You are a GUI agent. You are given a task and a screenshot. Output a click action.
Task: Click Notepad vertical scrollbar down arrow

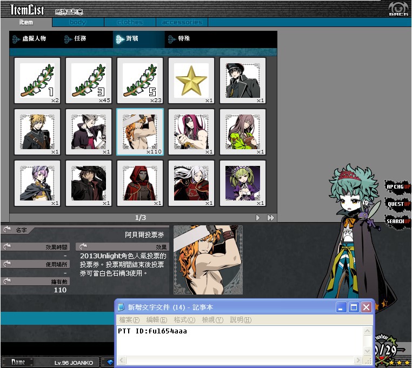(367, 351)
